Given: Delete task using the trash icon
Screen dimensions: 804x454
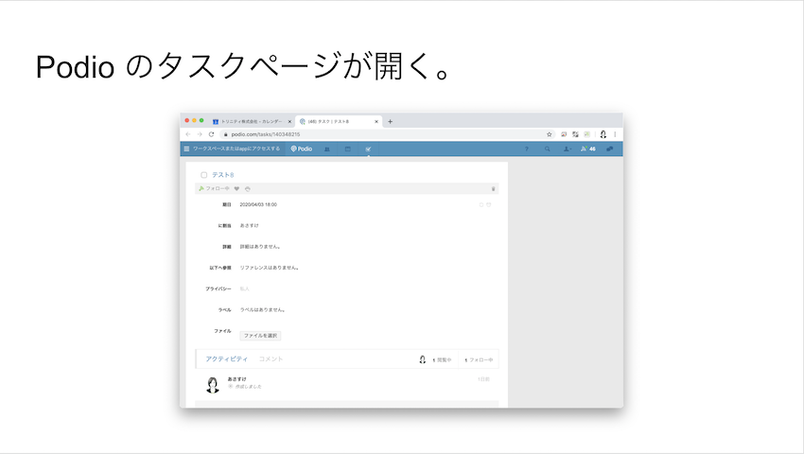Looking at the screenshot, I should point(493,189).
